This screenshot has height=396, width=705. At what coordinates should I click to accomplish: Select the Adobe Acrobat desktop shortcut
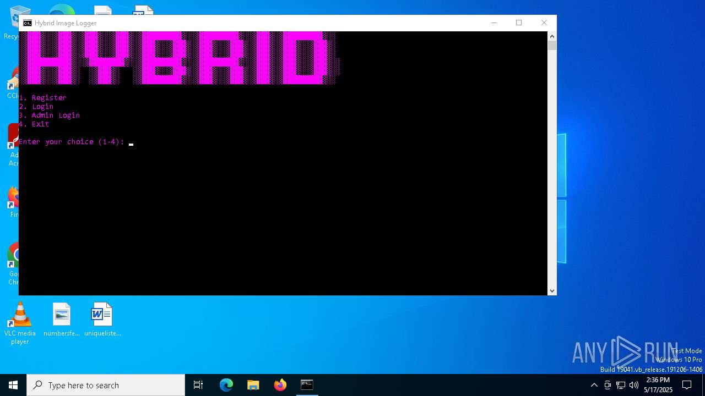pyautogui.click(x=13, y=145)
